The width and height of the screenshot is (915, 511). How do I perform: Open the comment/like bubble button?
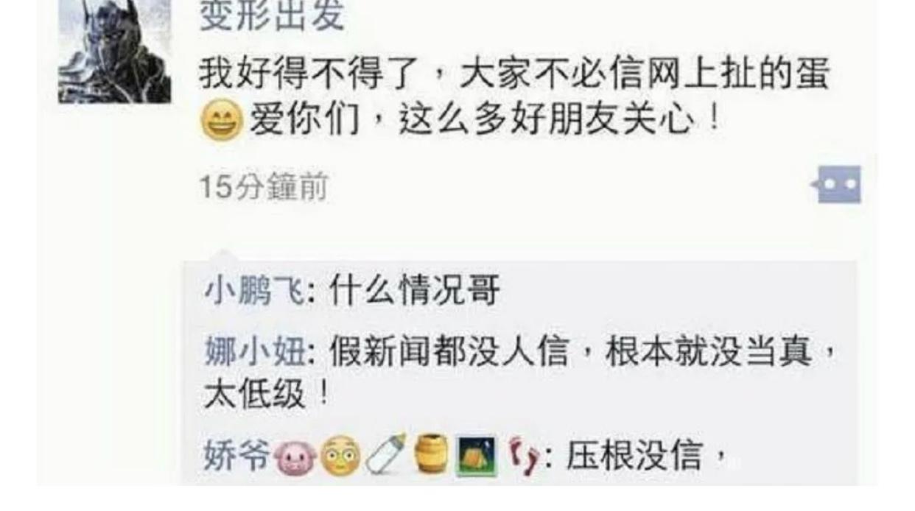[838, 184]
